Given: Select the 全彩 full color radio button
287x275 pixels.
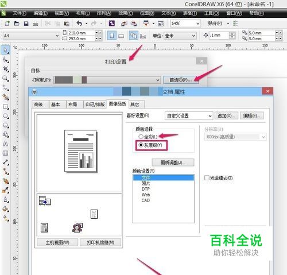Looking at the screenshot, I should (141, 137).
